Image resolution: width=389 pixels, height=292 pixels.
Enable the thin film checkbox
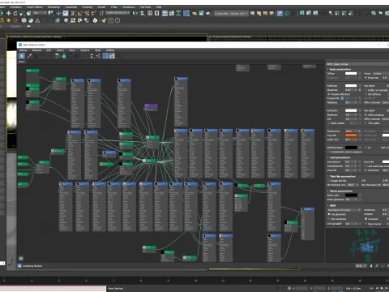[x=329, y=181]
